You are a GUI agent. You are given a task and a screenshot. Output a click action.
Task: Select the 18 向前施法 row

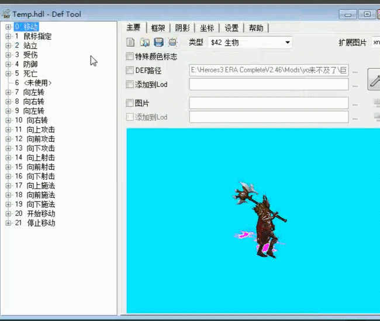tap(35, 195)
